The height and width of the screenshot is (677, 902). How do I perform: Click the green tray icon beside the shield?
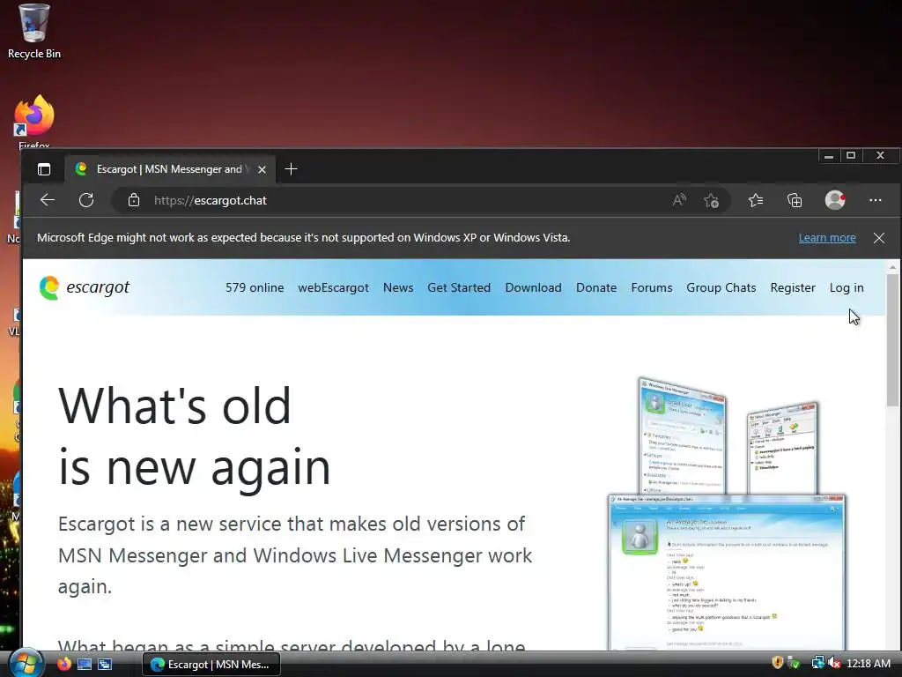point(794,663)
